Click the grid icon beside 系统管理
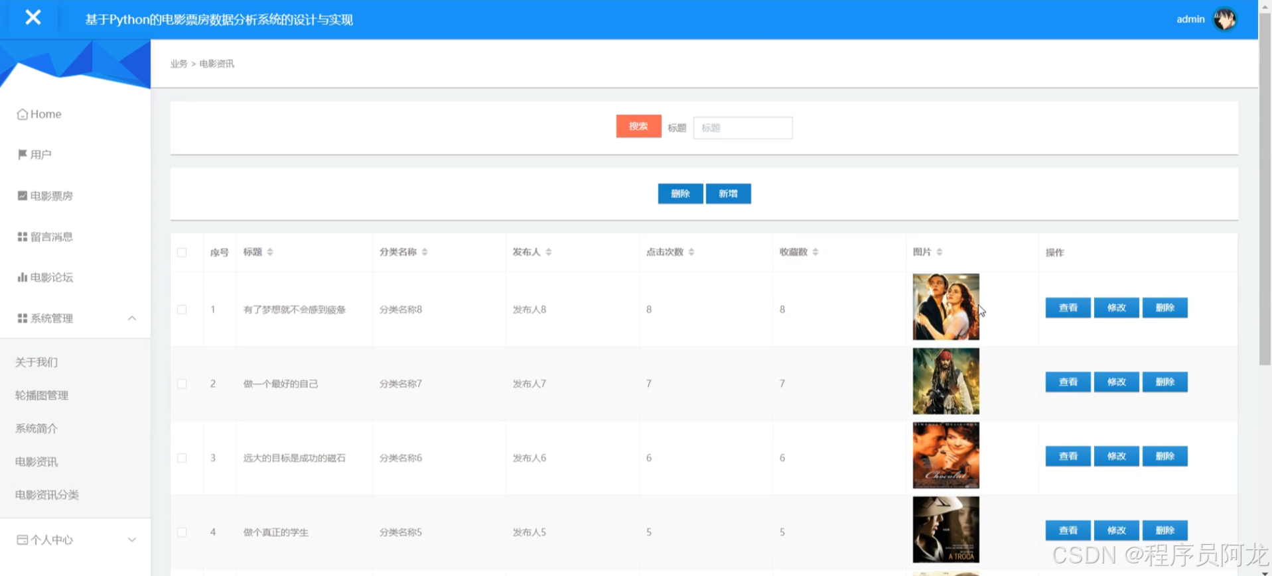 [23, 318]
